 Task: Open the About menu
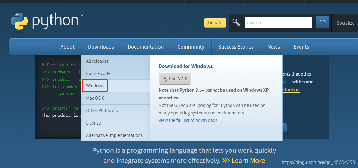(67, 47)
